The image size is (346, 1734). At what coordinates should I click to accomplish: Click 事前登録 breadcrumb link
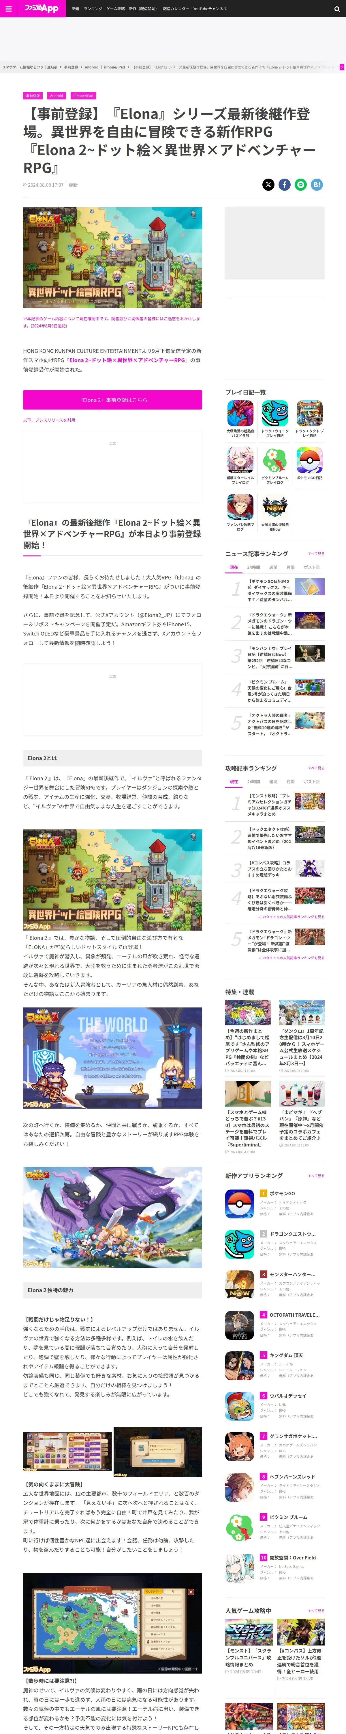click(x=71, y=67)
